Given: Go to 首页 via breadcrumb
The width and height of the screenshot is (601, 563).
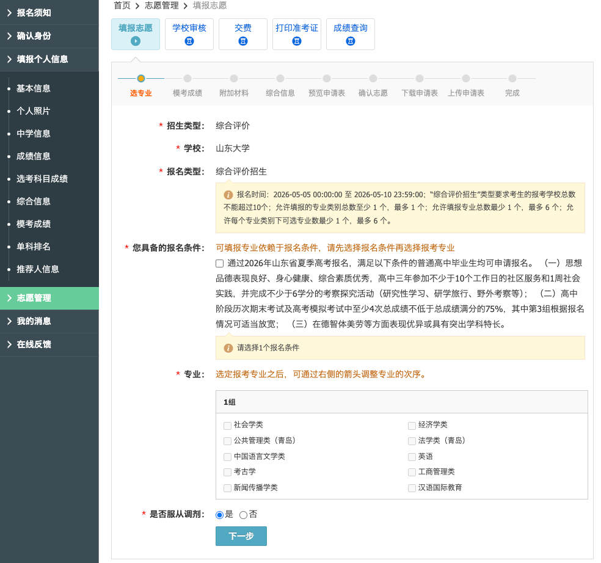Looking at the screenshot, I should pos(122,5).
